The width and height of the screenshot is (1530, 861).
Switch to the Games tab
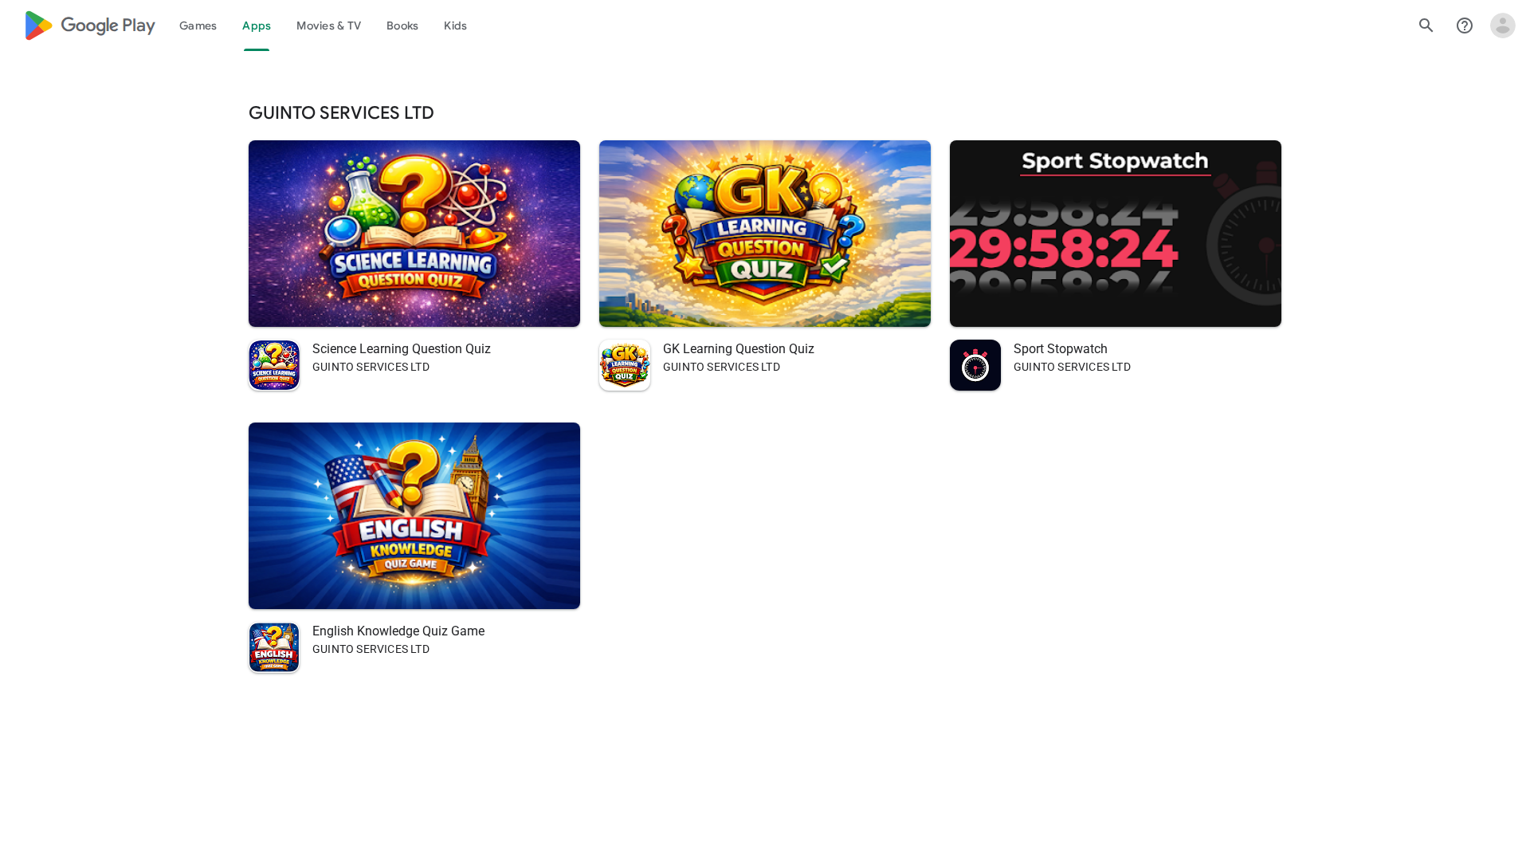click(x=198, y=26)
